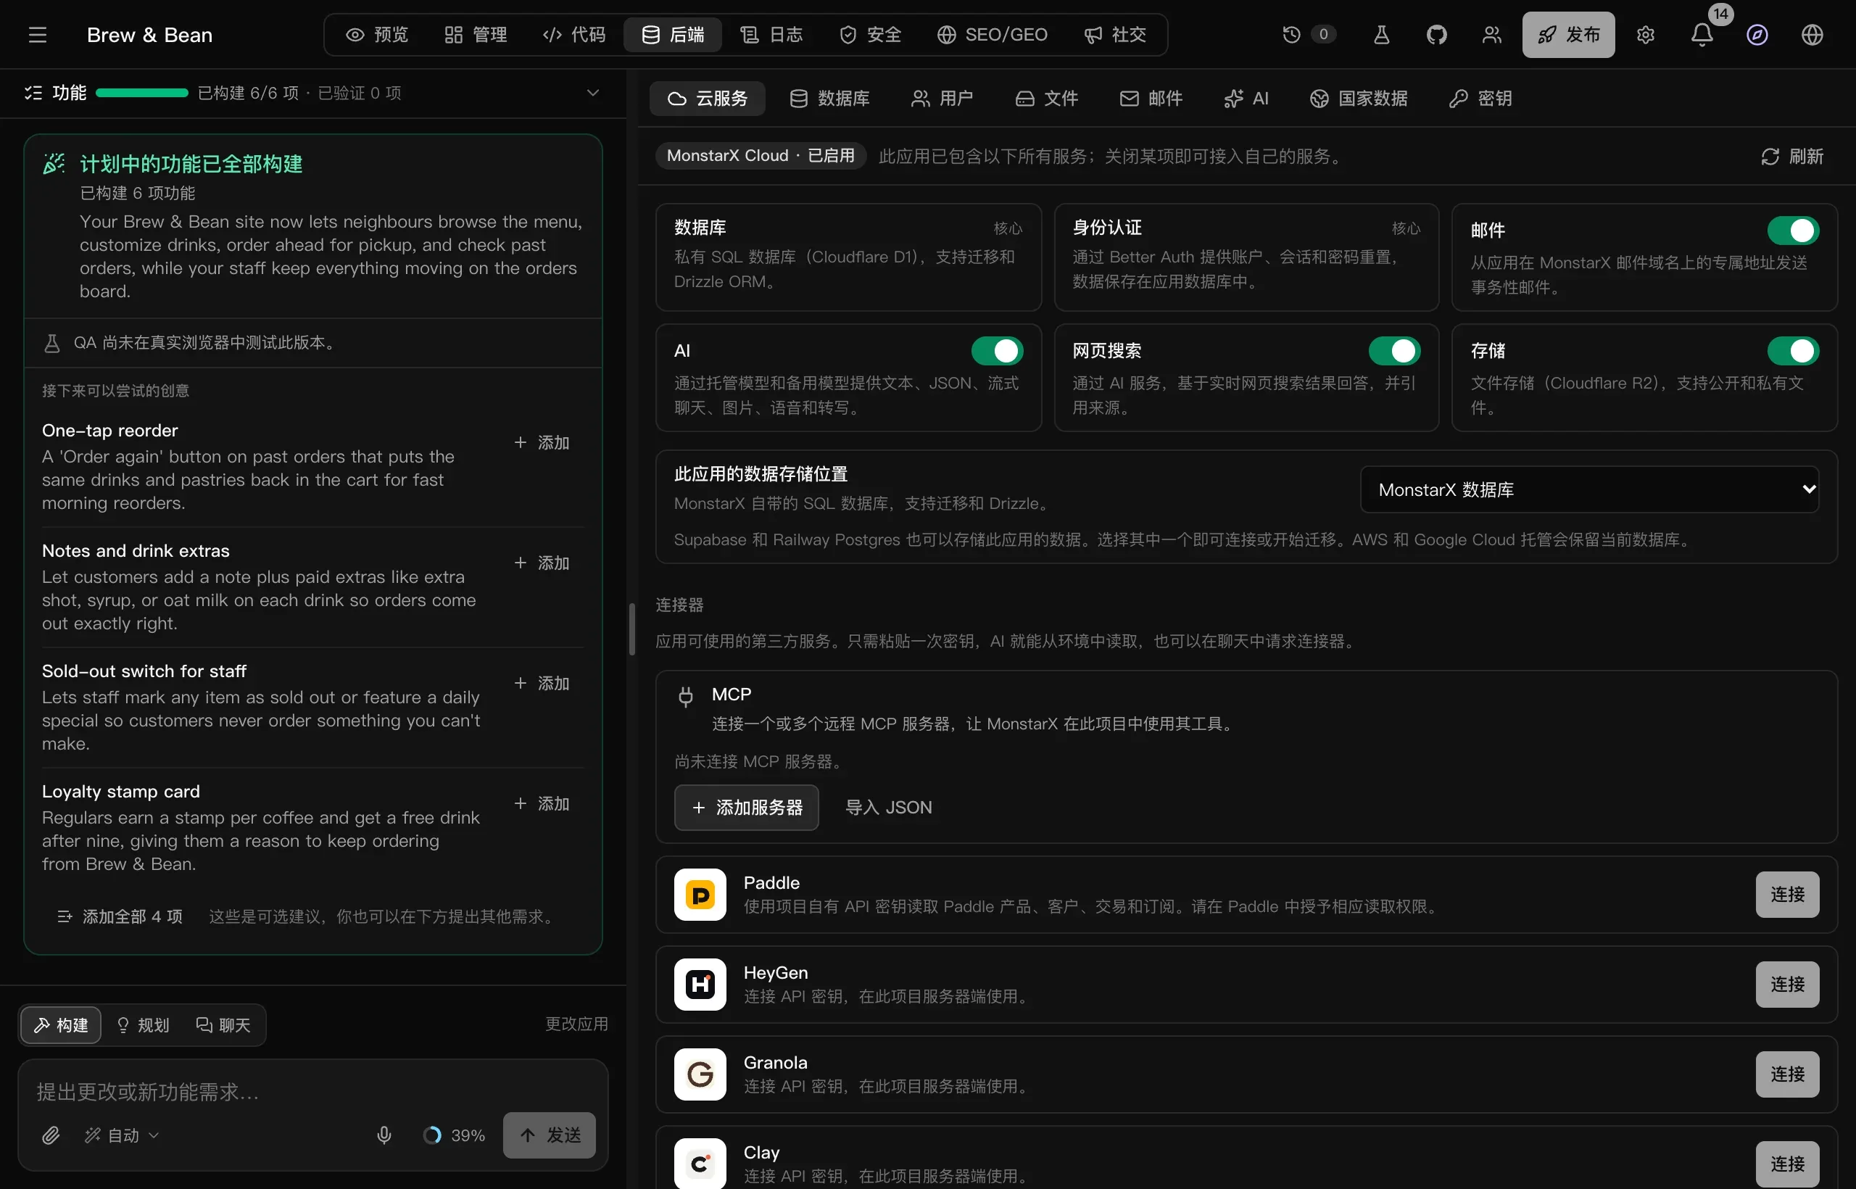This screenshot has height=1189, width=1856.
Task: Toggle the 存储 service switch
Action: (x=1793, y=350)
